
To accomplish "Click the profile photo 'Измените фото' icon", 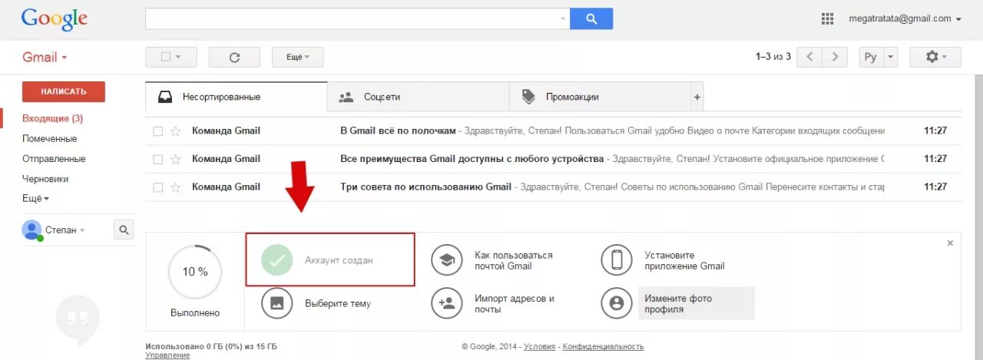I will coord(617,303).
